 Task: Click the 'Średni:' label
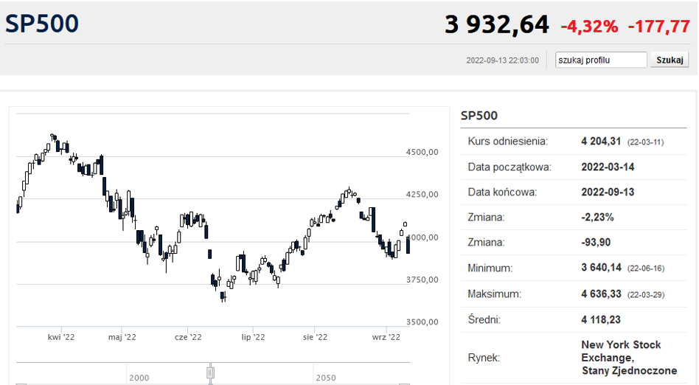tap(484, 319)
